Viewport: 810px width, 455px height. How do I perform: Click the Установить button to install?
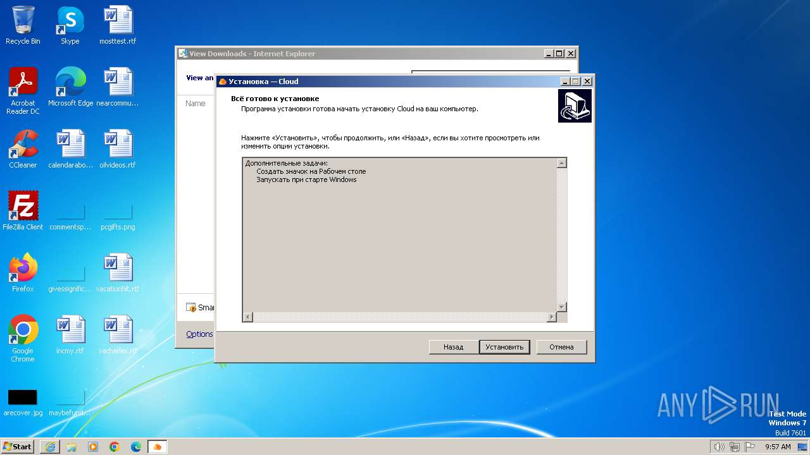pyautogui.click(x=504, y=347)
